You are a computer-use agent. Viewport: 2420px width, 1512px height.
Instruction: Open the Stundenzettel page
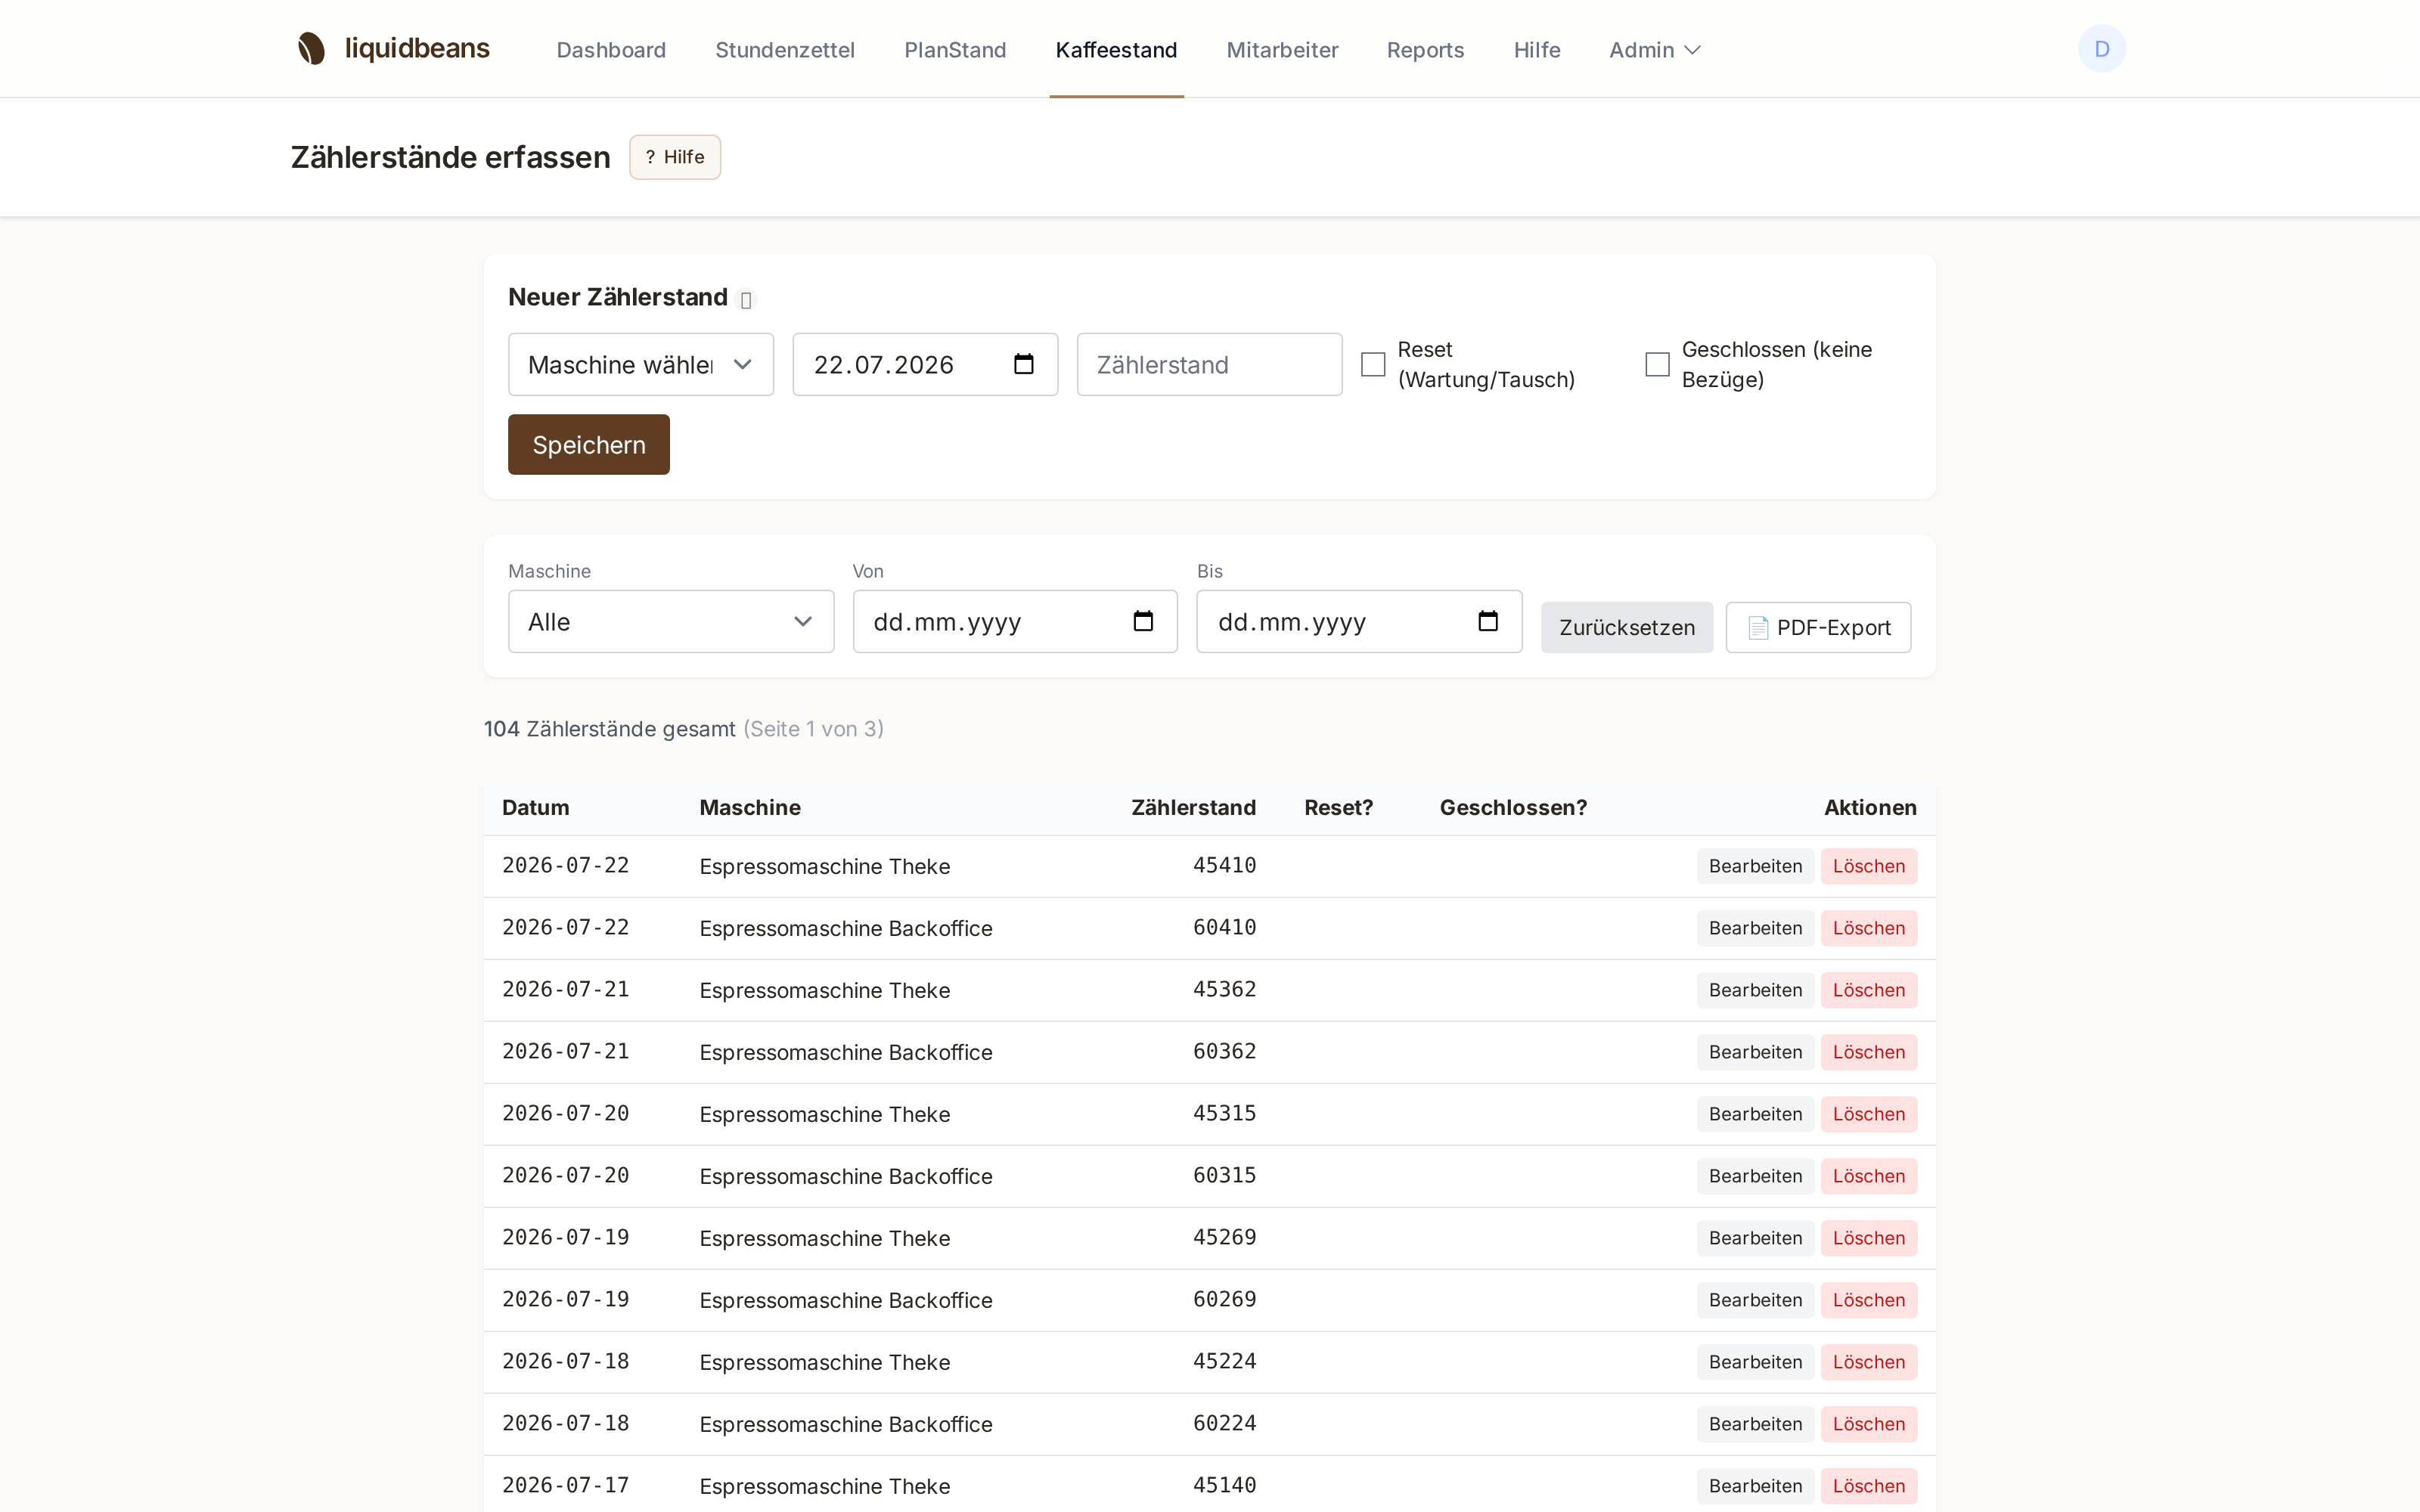click(785, 50)
